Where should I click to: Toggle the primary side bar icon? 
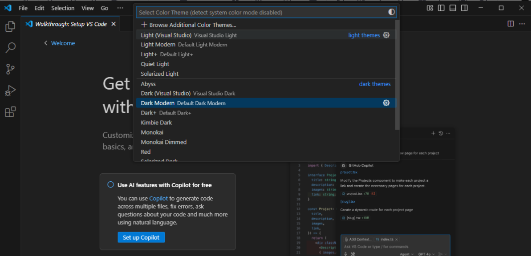[x=441, y=8]
